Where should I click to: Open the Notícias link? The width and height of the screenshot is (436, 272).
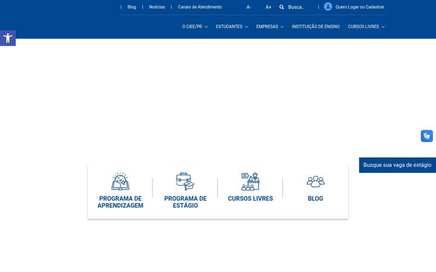[157, 7]
